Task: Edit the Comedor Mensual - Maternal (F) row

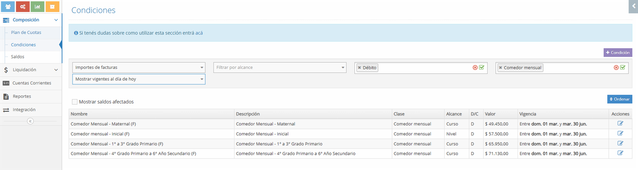Action: click(620, 123)
